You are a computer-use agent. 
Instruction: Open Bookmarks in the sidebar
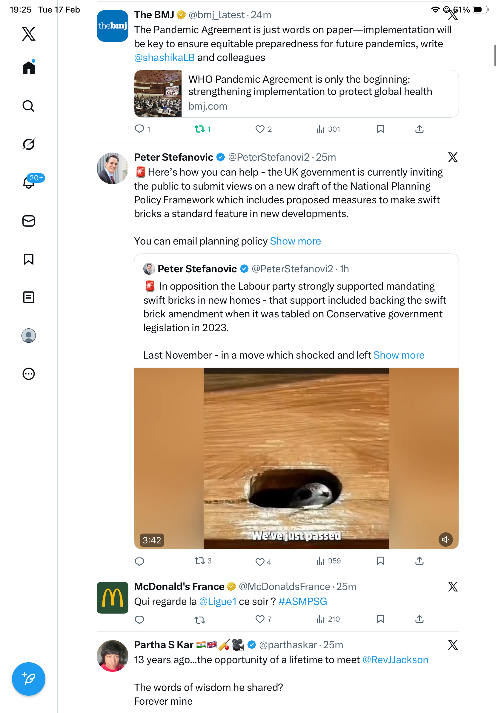29,259
